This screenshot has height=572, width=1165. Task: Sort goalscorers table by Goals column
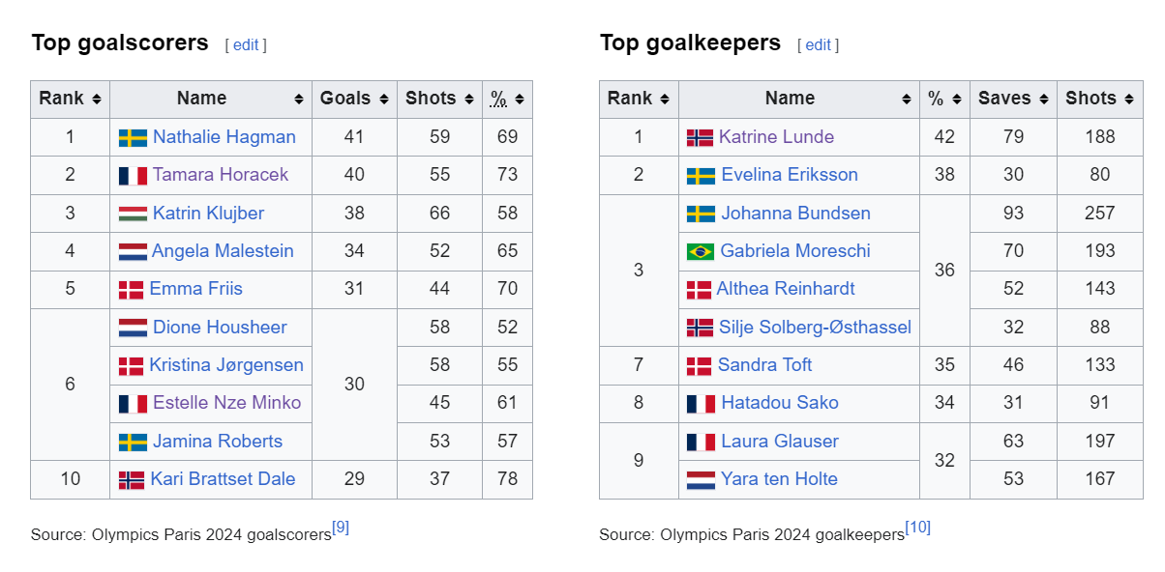(354, 99)
